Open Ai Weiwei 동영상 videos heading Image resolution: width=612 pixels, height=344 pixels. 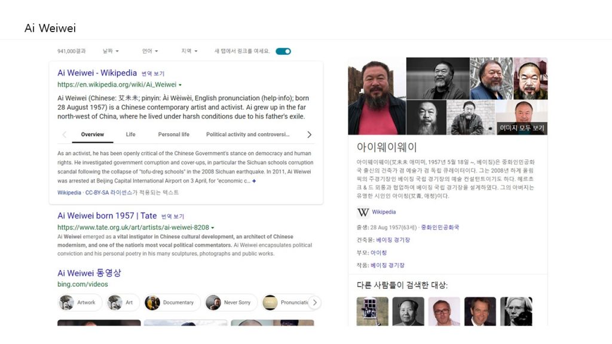90,273
